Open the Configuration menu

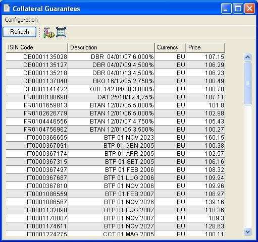coord(21,20)
